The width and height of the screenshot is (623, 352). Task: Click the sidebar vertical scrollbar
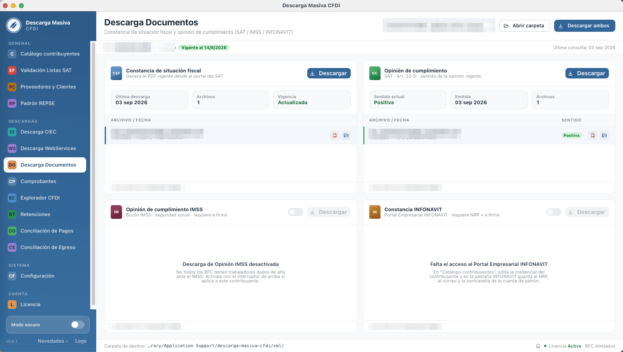pyautogui.click(x=93, y=174)
